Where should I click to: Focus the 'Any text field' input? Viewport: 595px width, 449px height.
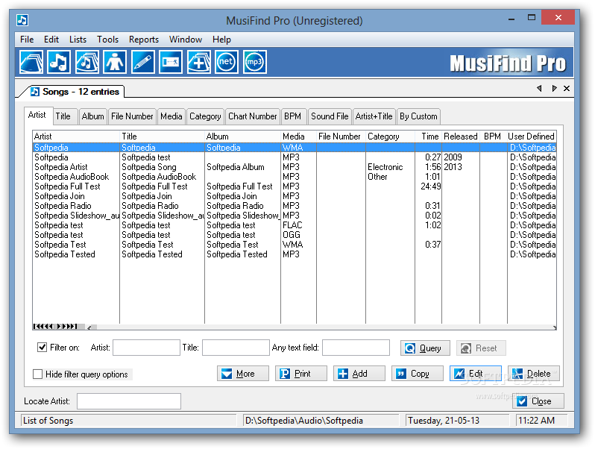[356, 348]
